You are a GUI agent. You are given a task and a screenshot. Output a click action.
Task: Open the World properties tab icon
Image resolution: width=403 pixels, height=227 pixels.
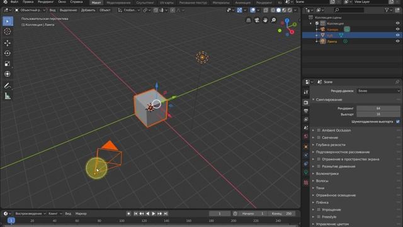[x=306, y=136]
